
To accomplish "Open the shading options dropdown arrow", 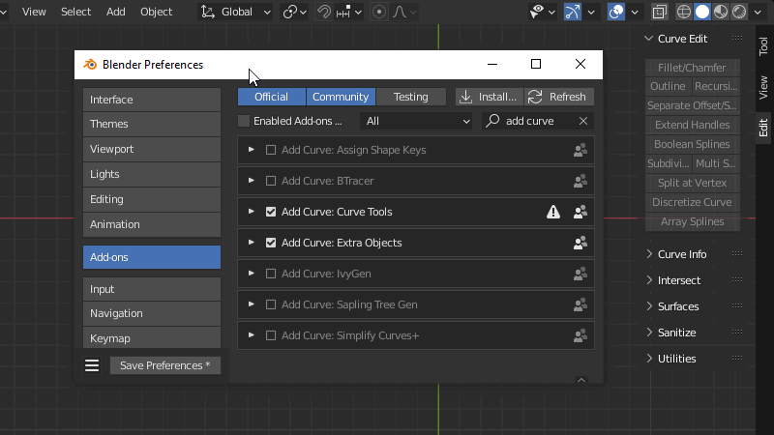I will coord(758,12).
